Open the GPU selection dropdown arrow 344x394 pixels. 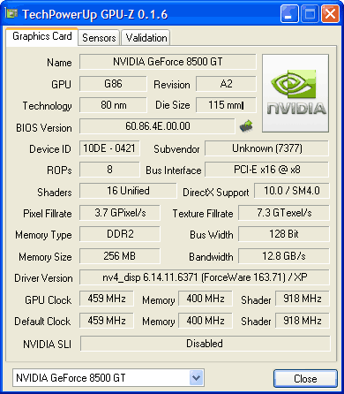point(197,377)
